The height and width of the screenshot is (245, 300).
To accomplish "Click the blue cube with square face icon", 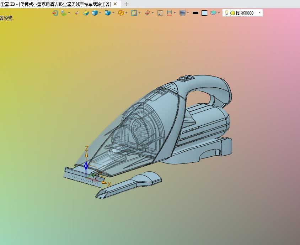I will tap(108, 13).
